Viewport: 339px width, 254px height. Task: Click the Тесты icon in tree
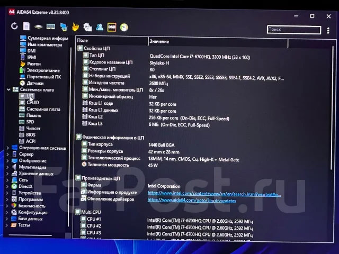[x=14, y=225]
